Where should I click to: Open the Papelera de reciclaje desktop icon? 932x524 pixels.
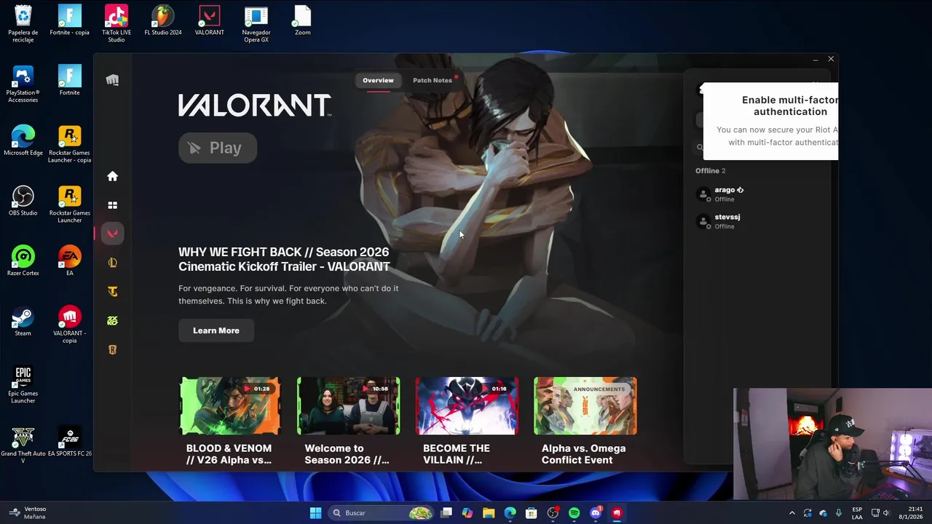tap(23, 23)
